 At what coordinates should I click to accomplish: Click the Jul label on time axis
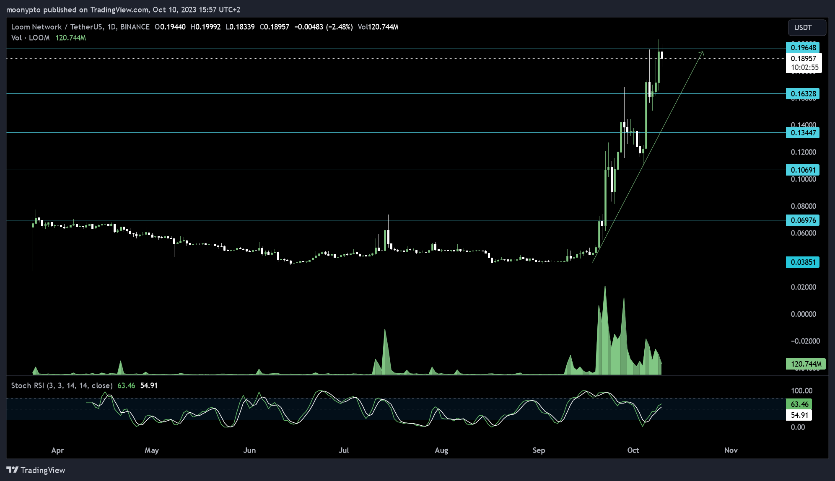(x=344, y=450)
